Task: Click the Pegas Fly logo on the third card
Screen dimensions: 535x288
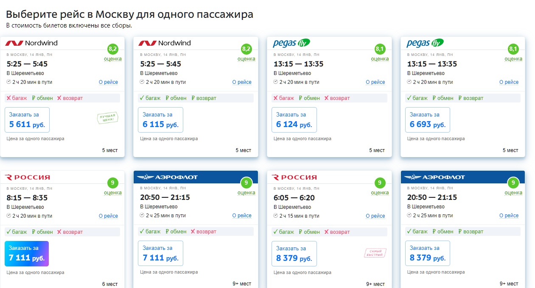Action: [291, 43]
